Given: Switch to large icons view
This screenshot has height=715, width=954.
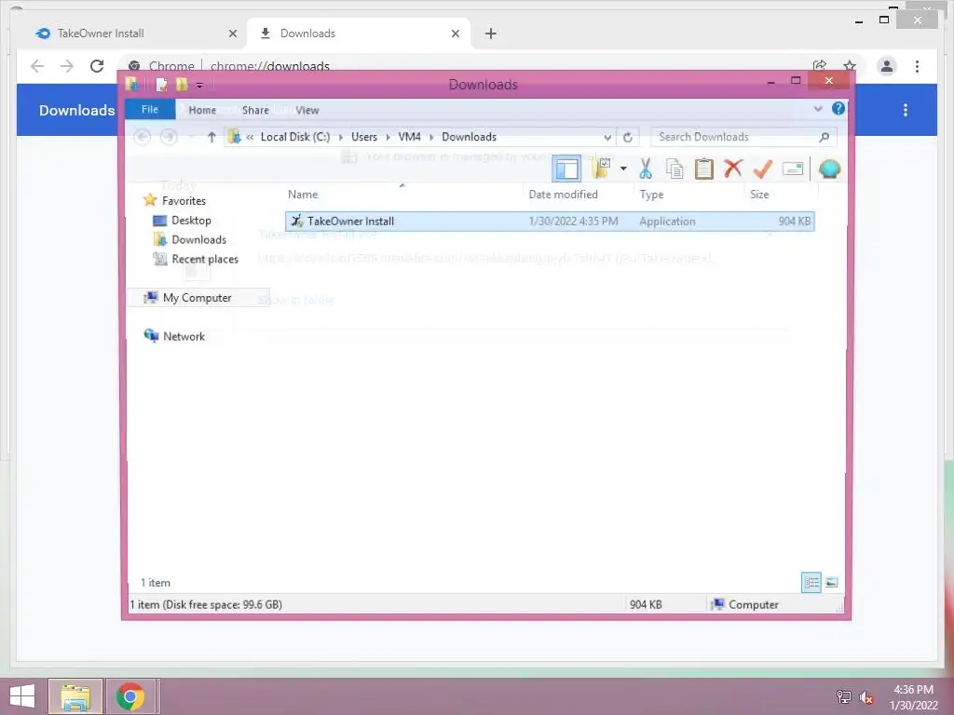Looking at the screenshot, I should (831, 583).
